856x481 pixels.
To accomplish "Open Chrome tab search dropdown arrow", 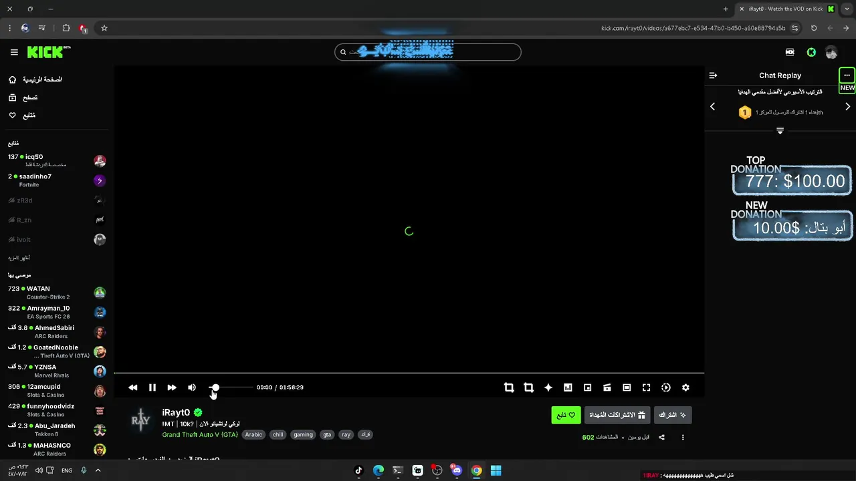I will pyautogui.click(x=847, y=9).
